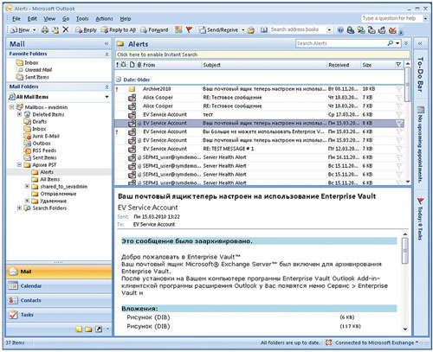This screenshot has height=352, width=433.
Task: Toggle flag on the EV Service Account тест message
Action: (x=399, y=115)
